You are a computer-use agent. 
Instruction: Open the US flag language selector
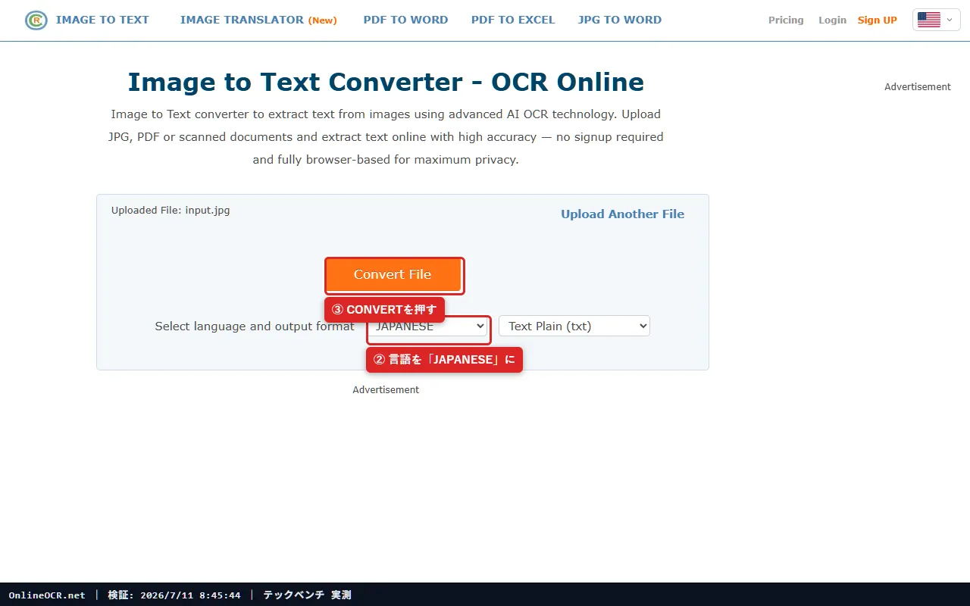pos(936,20)
